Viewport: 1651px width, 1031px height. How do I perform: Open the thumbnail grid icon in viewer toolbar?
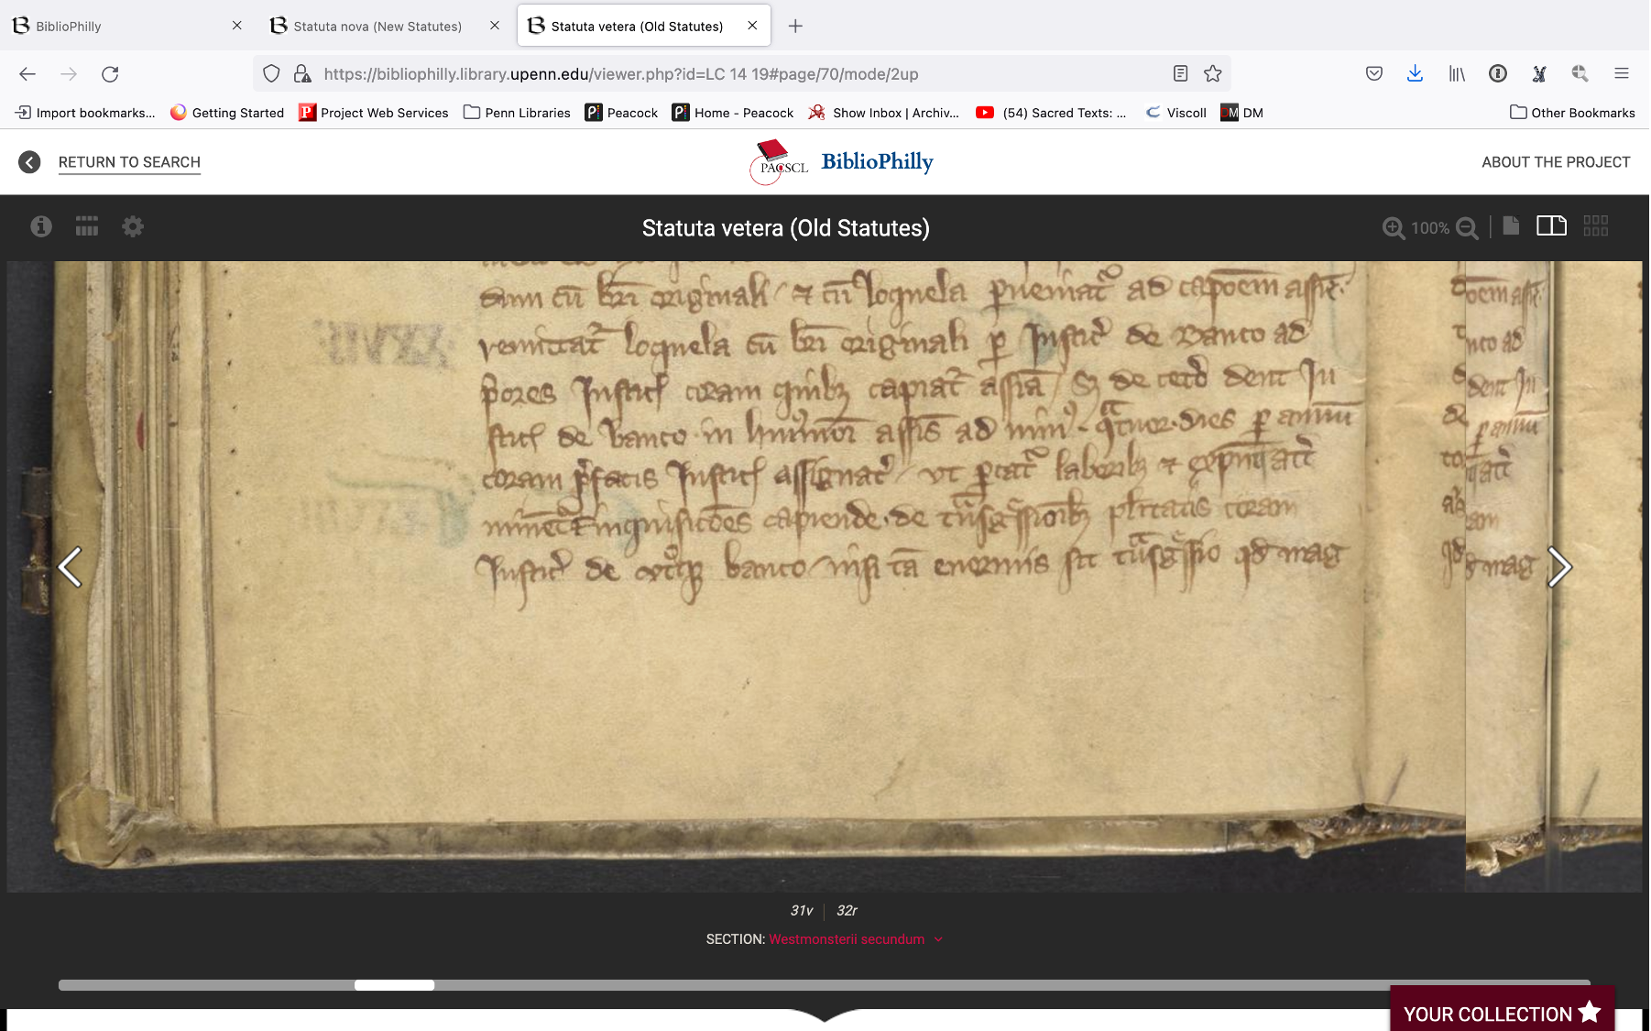point(87,226)
